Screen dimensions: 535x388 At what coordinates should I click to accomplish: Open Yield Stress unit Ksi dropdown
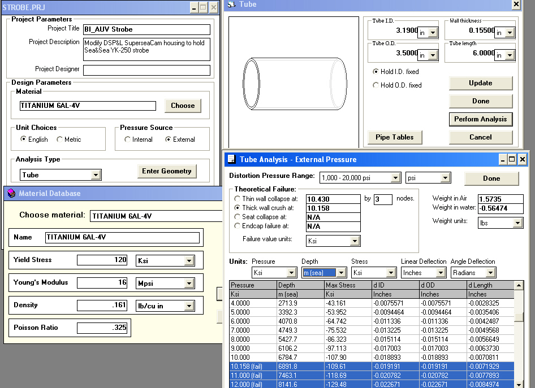[189, 261]
